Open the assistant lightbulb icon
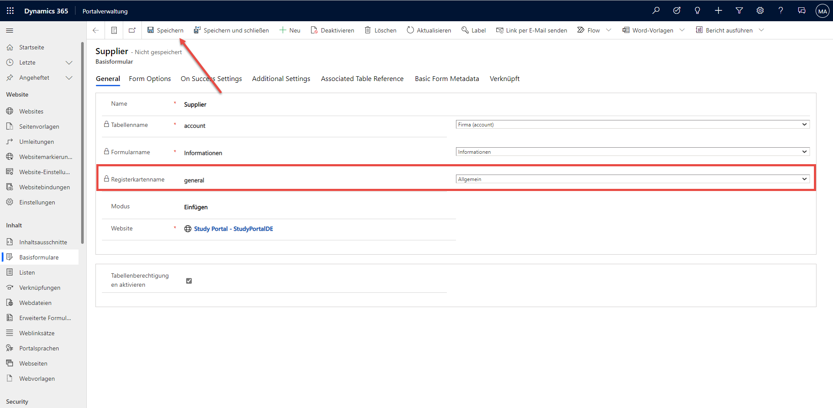Viewport: 833px width, 408px height. 698,11
